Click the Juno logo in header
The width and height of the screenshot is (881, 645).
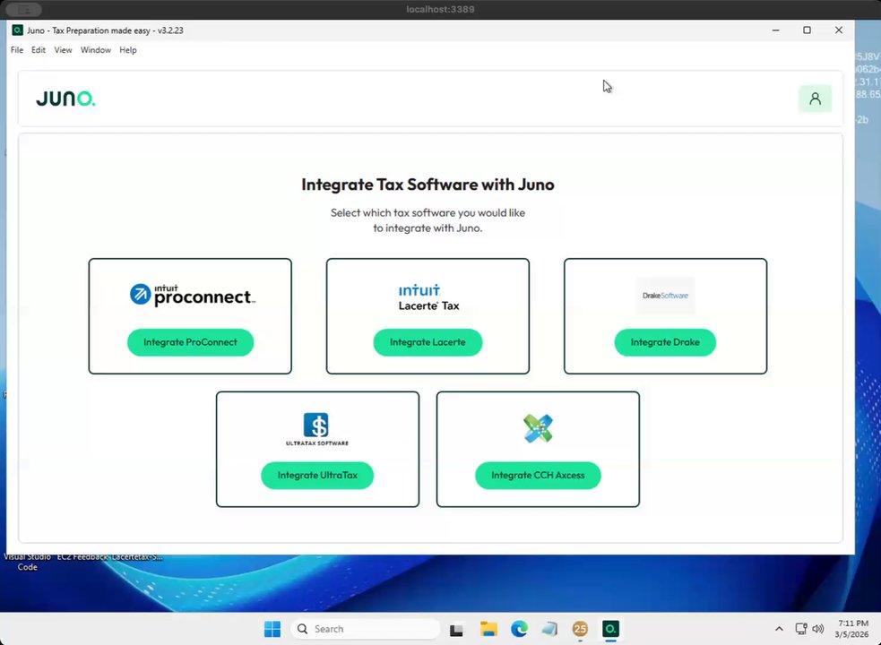(65, 99)
